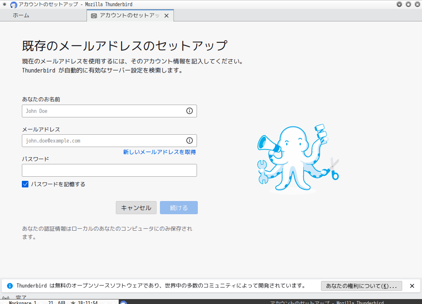Click the window menu dot in the title bar
The width and height of the screenshot is (422, 304).
pos(5,4)
